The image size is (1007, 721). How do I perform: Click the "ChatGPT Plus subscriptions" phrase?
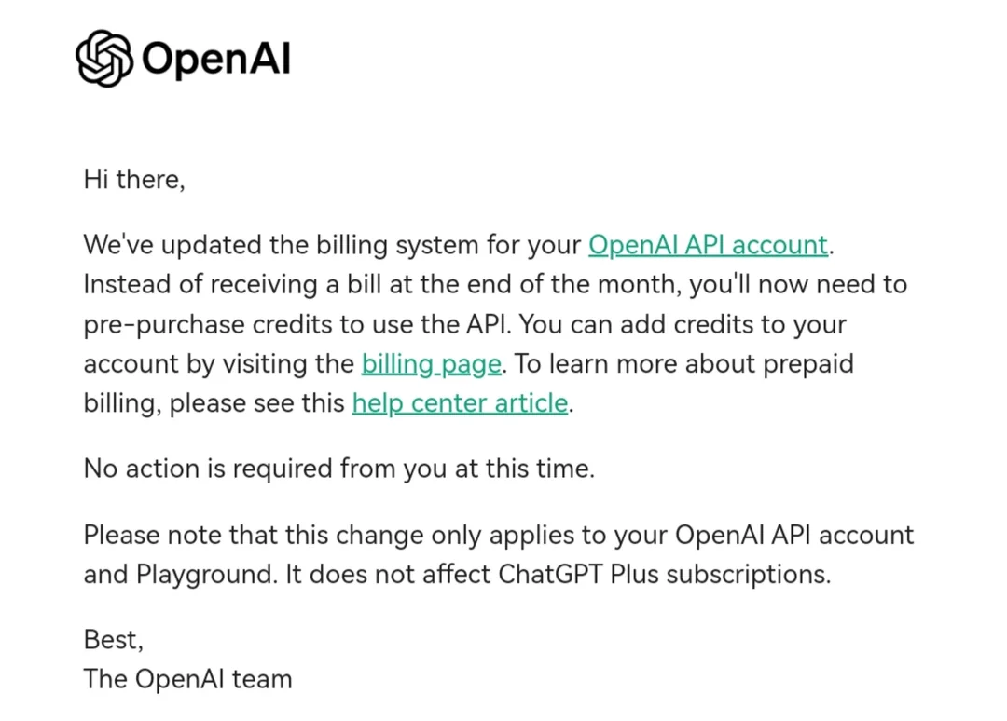(664, 574)
